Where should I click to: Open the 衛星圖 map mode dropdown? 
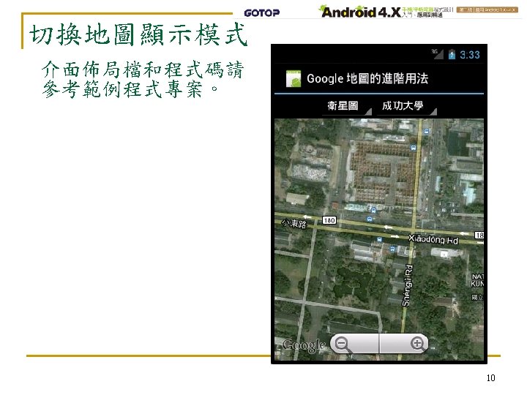pos(347,107)
